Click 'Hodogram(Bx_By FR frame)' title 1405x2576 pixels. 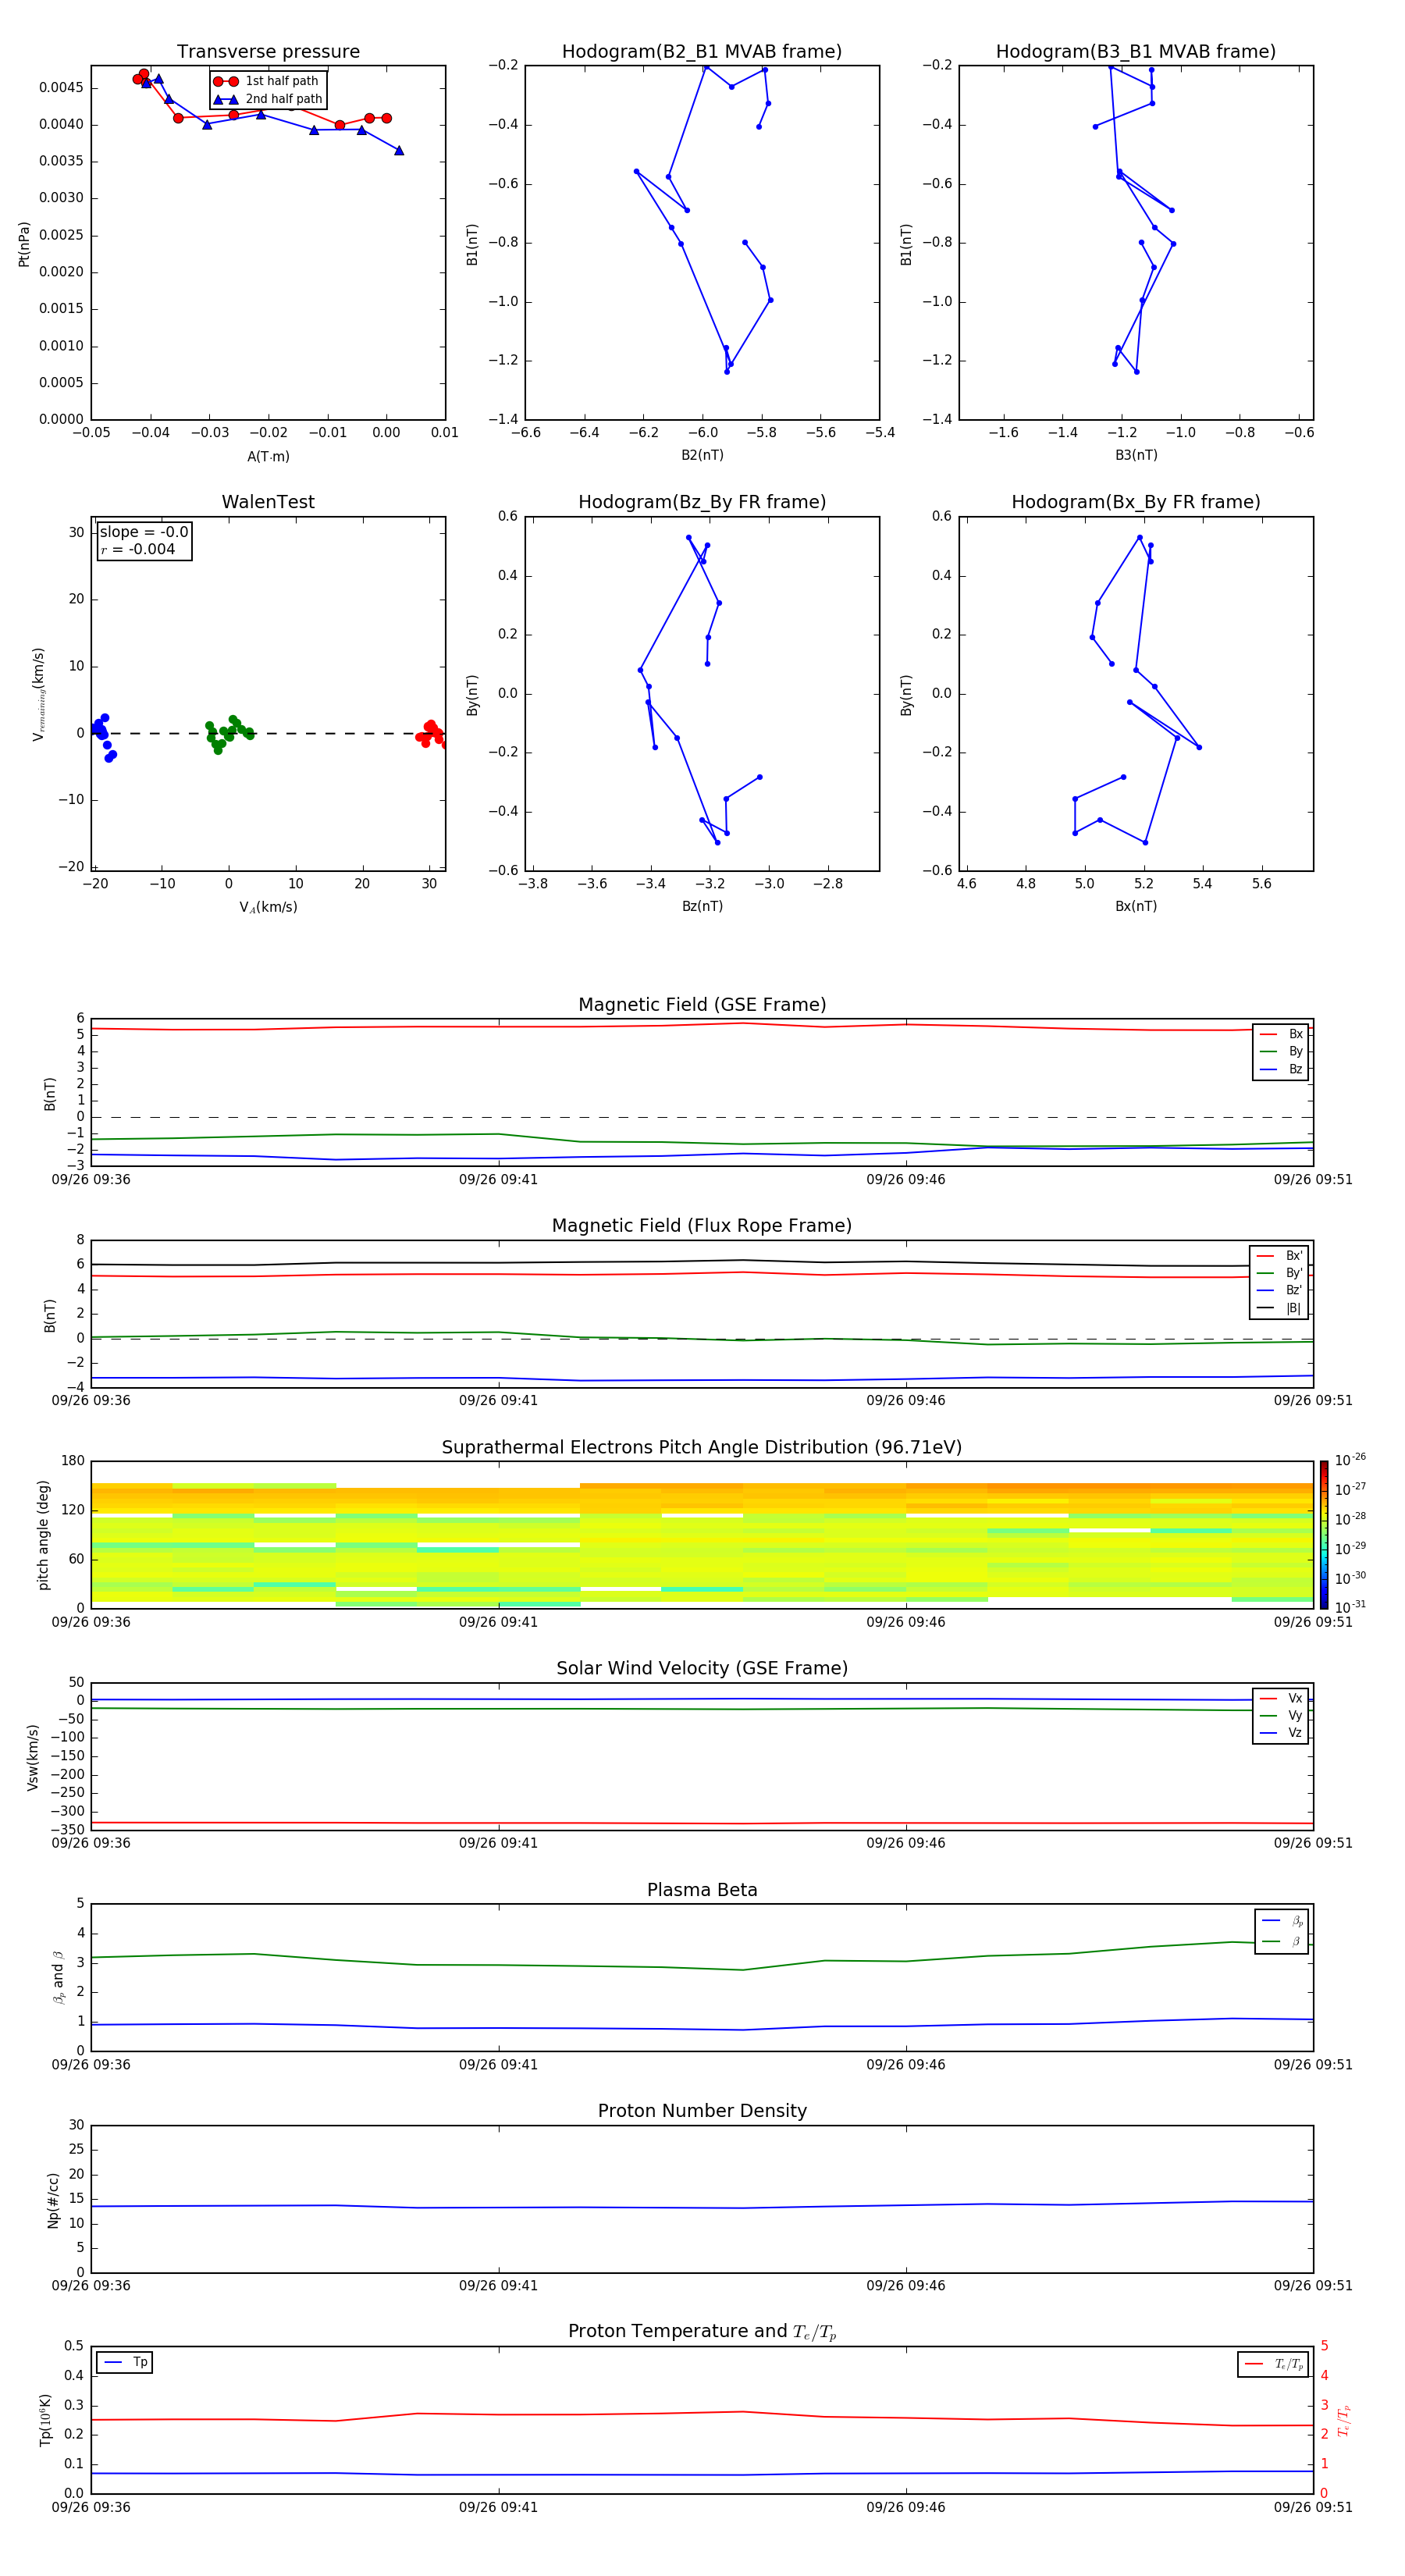tap(1136, 502)
